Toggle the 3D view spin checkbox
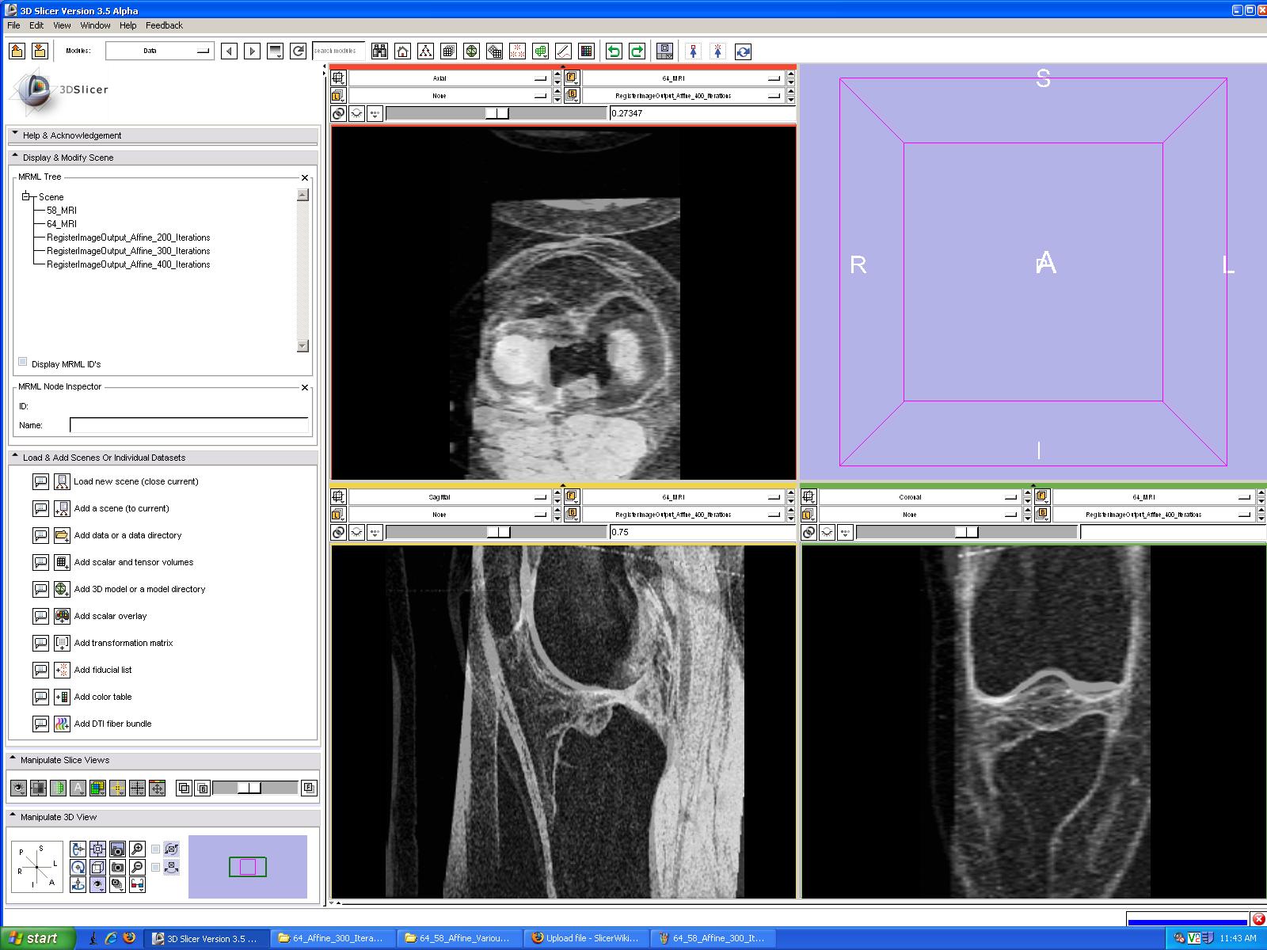The image size is (1267, 950). [156, 849]
